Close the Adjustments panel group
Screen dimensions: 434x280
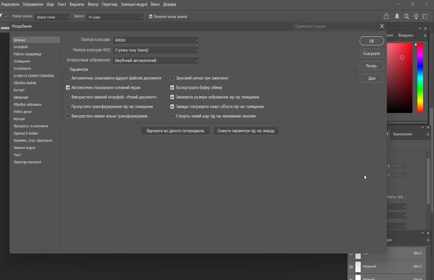(428, 127)
